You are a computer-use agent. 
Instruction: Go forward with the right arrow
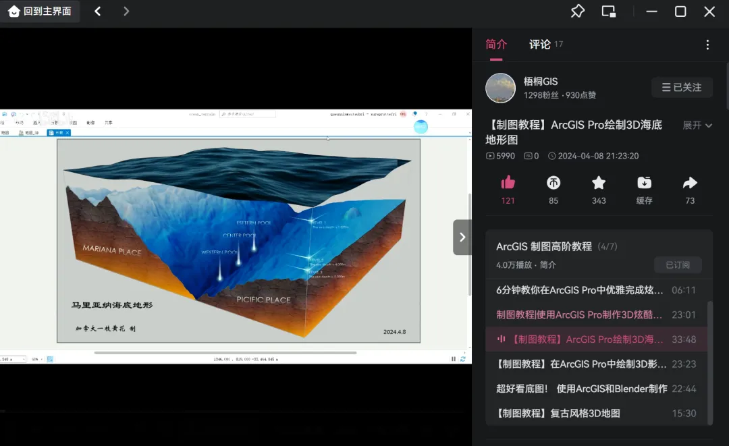[126, 11]
